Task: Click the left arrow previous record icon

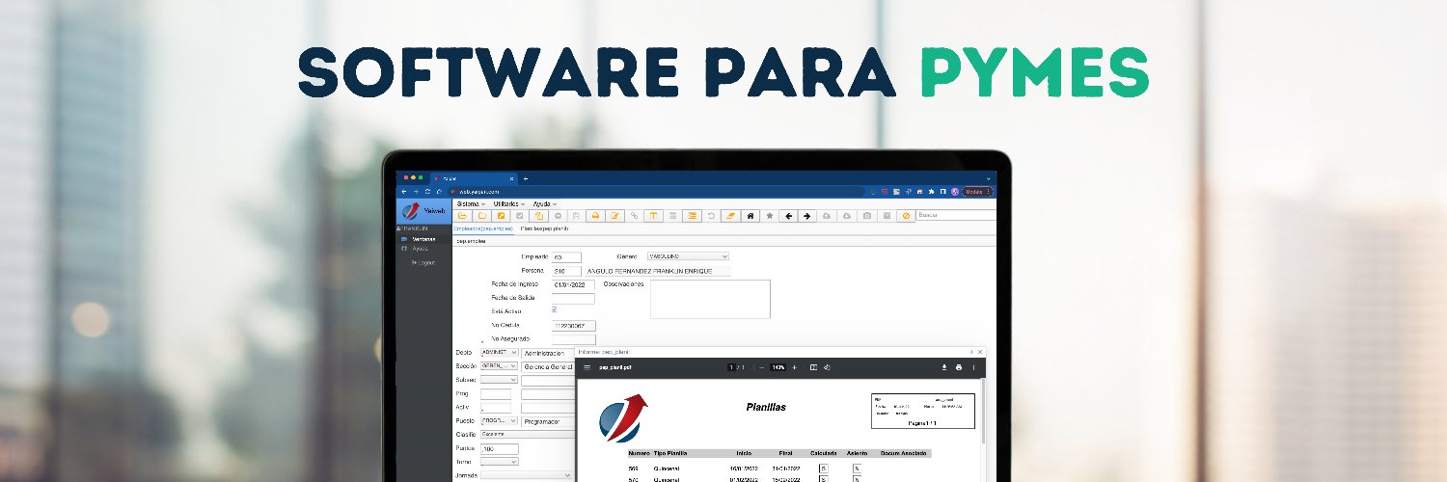Action: point(788,216)
